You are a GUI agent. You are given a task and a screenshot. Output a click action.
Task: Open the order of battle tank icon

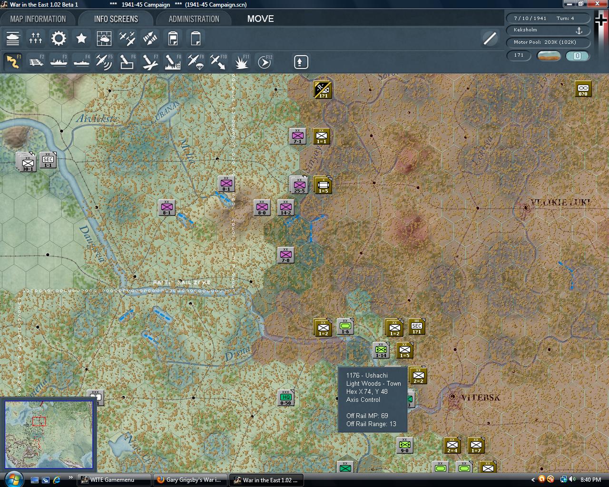tap(13, 39)
